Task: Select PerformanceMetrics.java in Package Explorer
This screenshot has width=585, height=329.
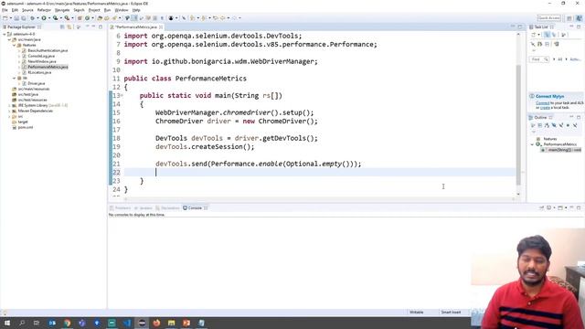Action: [x=48, y=67]
